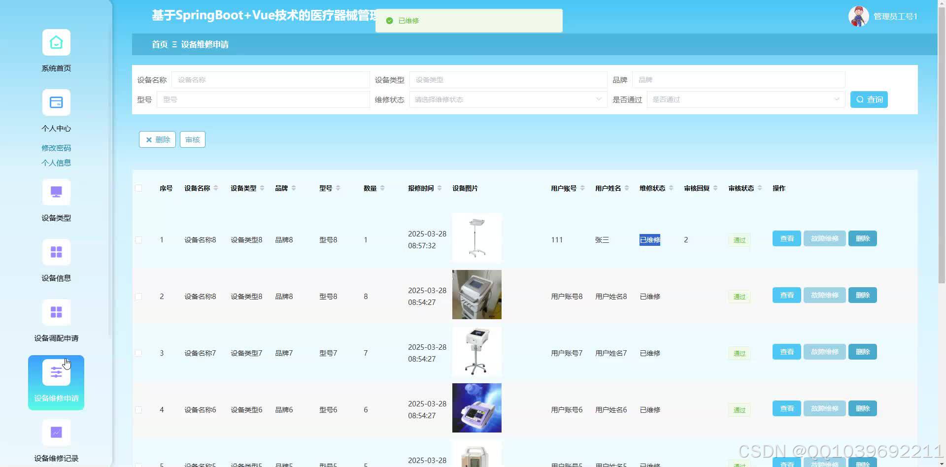Check the select-all checkbox in table header
This screenshot has height=467, width=946.
[x=138, y=188]
